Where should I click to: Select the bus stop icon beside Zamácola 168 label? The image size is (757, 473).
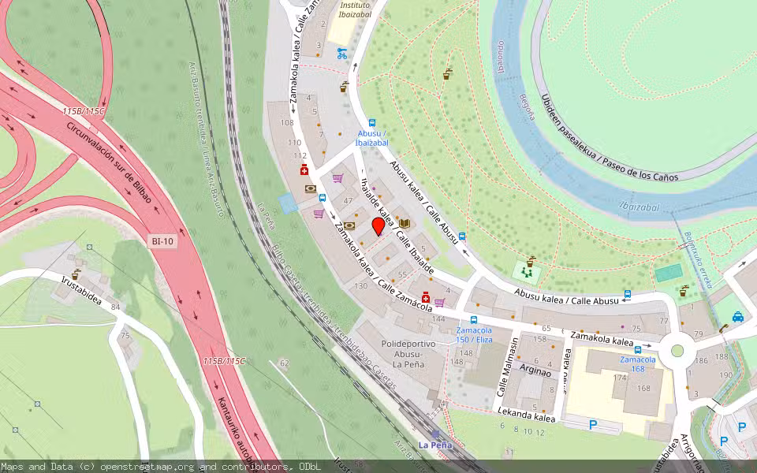(638, 349)
